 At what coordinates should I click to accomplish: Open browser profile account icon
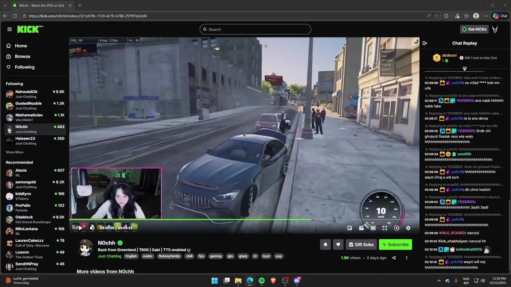(x=476, y=16)
